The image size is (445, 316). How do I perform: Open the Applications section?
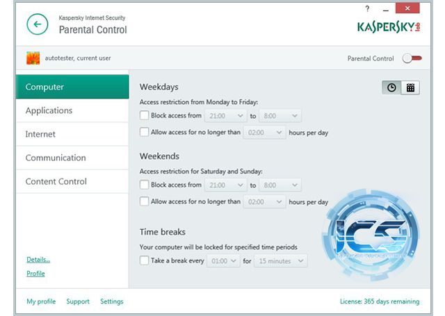72,110
